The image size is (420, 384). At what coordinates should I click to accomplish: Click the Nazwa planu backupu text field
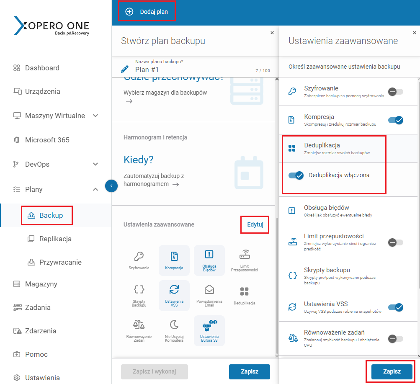tap(193, 70)
